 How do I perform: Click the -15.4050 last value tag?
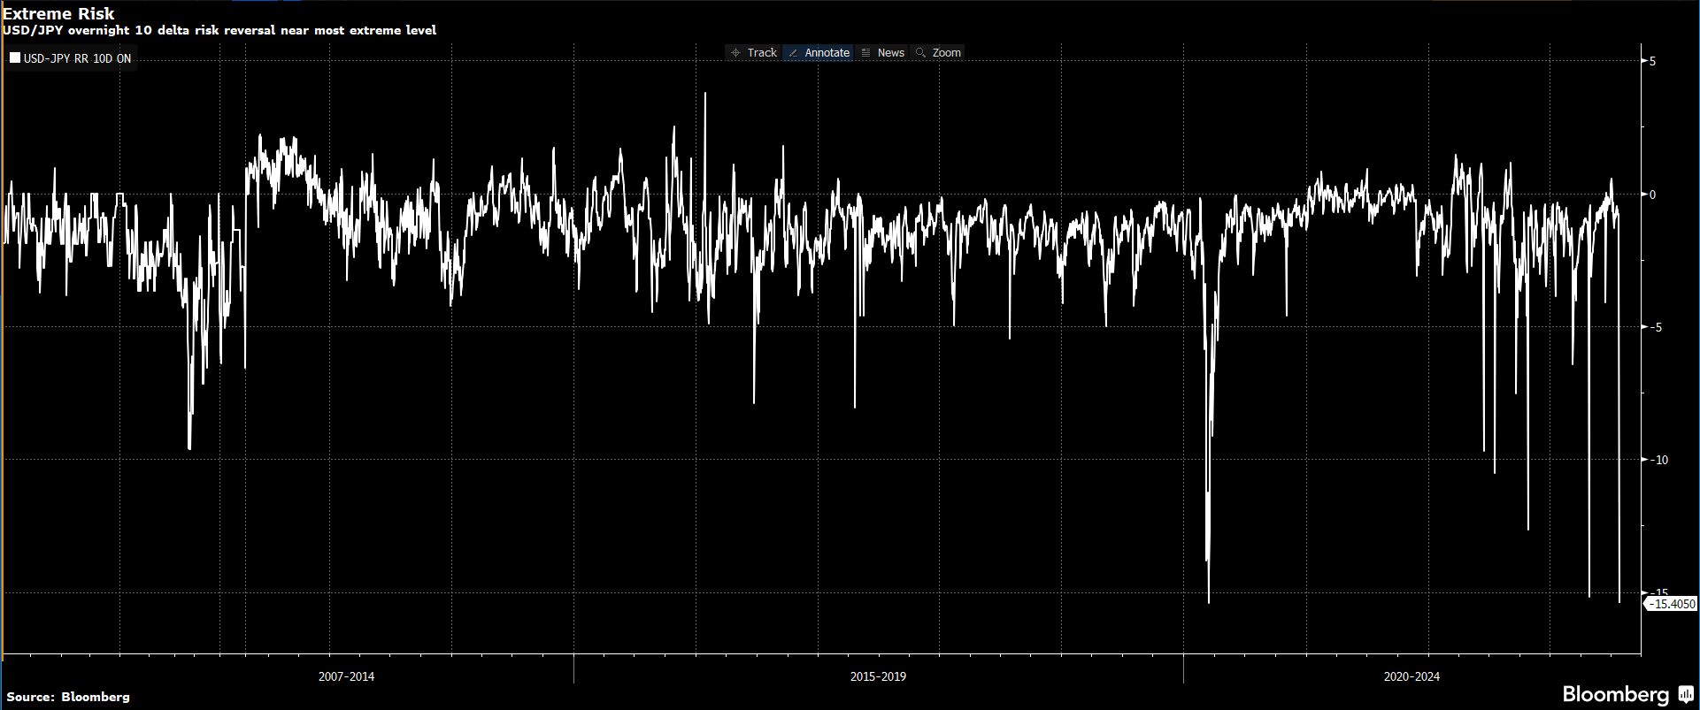click(x=1672, y=604)
